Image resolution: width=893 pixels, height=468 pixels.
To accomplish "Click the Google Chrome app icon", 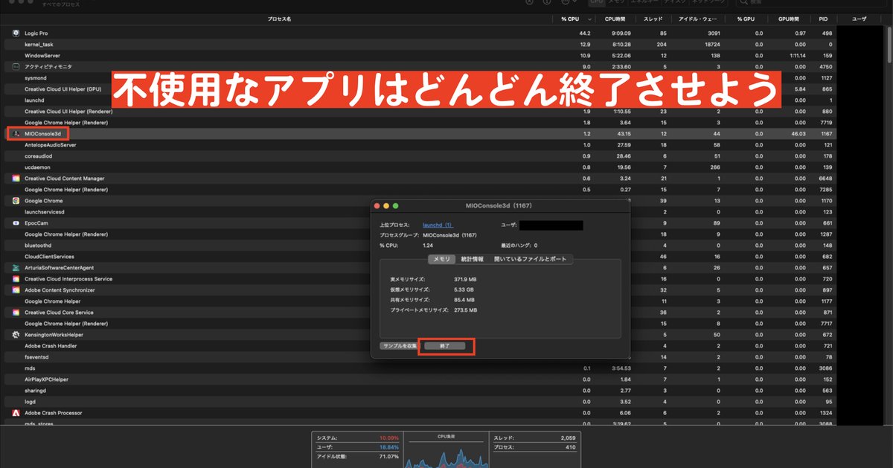I will click(x=16, y=201).
